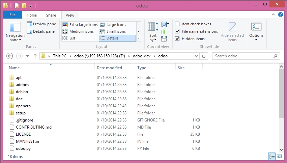
Task: Expand the Layout gallery more arrow
Action: pyautogui.click(x=139, y=38)
